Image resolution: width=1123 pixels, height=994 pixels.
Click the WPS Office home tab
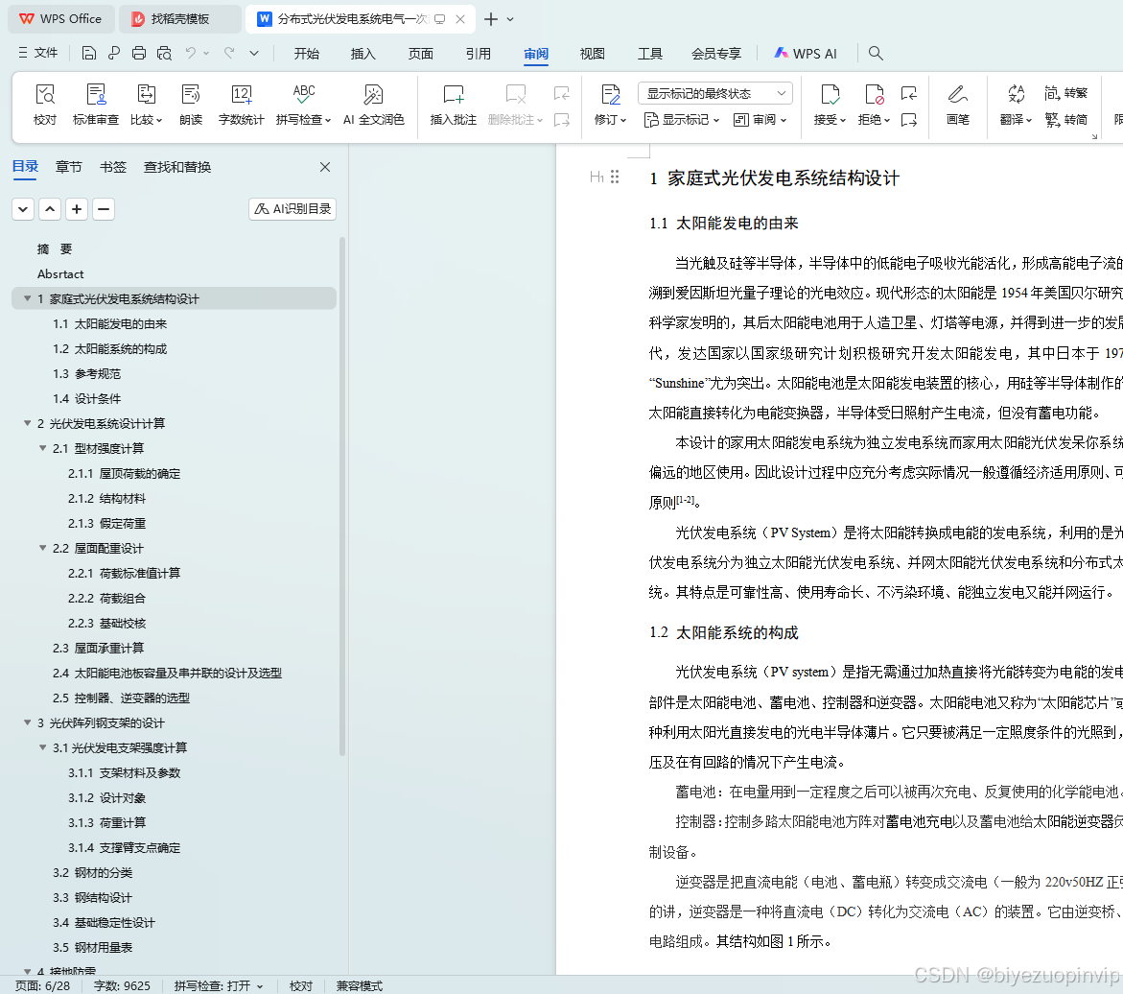pos(60,19)
